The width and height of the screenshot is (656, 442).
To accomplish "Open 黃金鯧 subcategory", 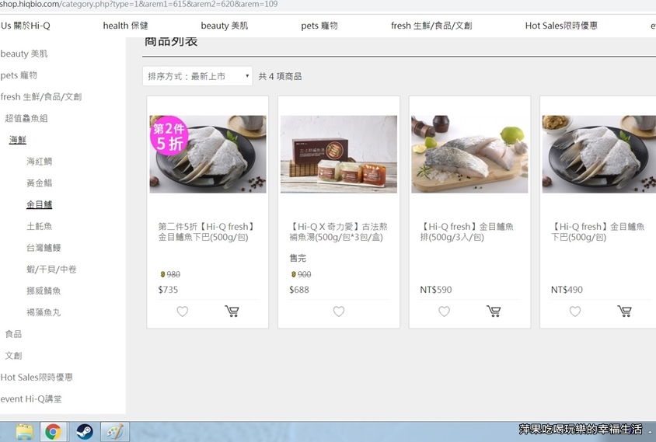I will pyautogui.click(x=40, y=183).
